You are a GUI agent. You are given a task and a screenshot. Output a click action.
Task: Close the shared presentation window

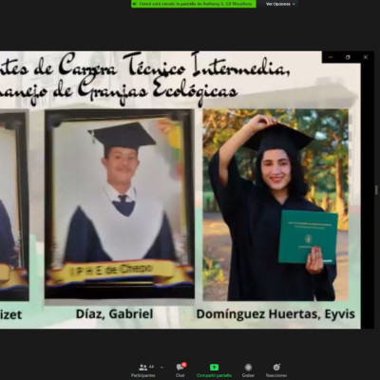pos(366,57)
